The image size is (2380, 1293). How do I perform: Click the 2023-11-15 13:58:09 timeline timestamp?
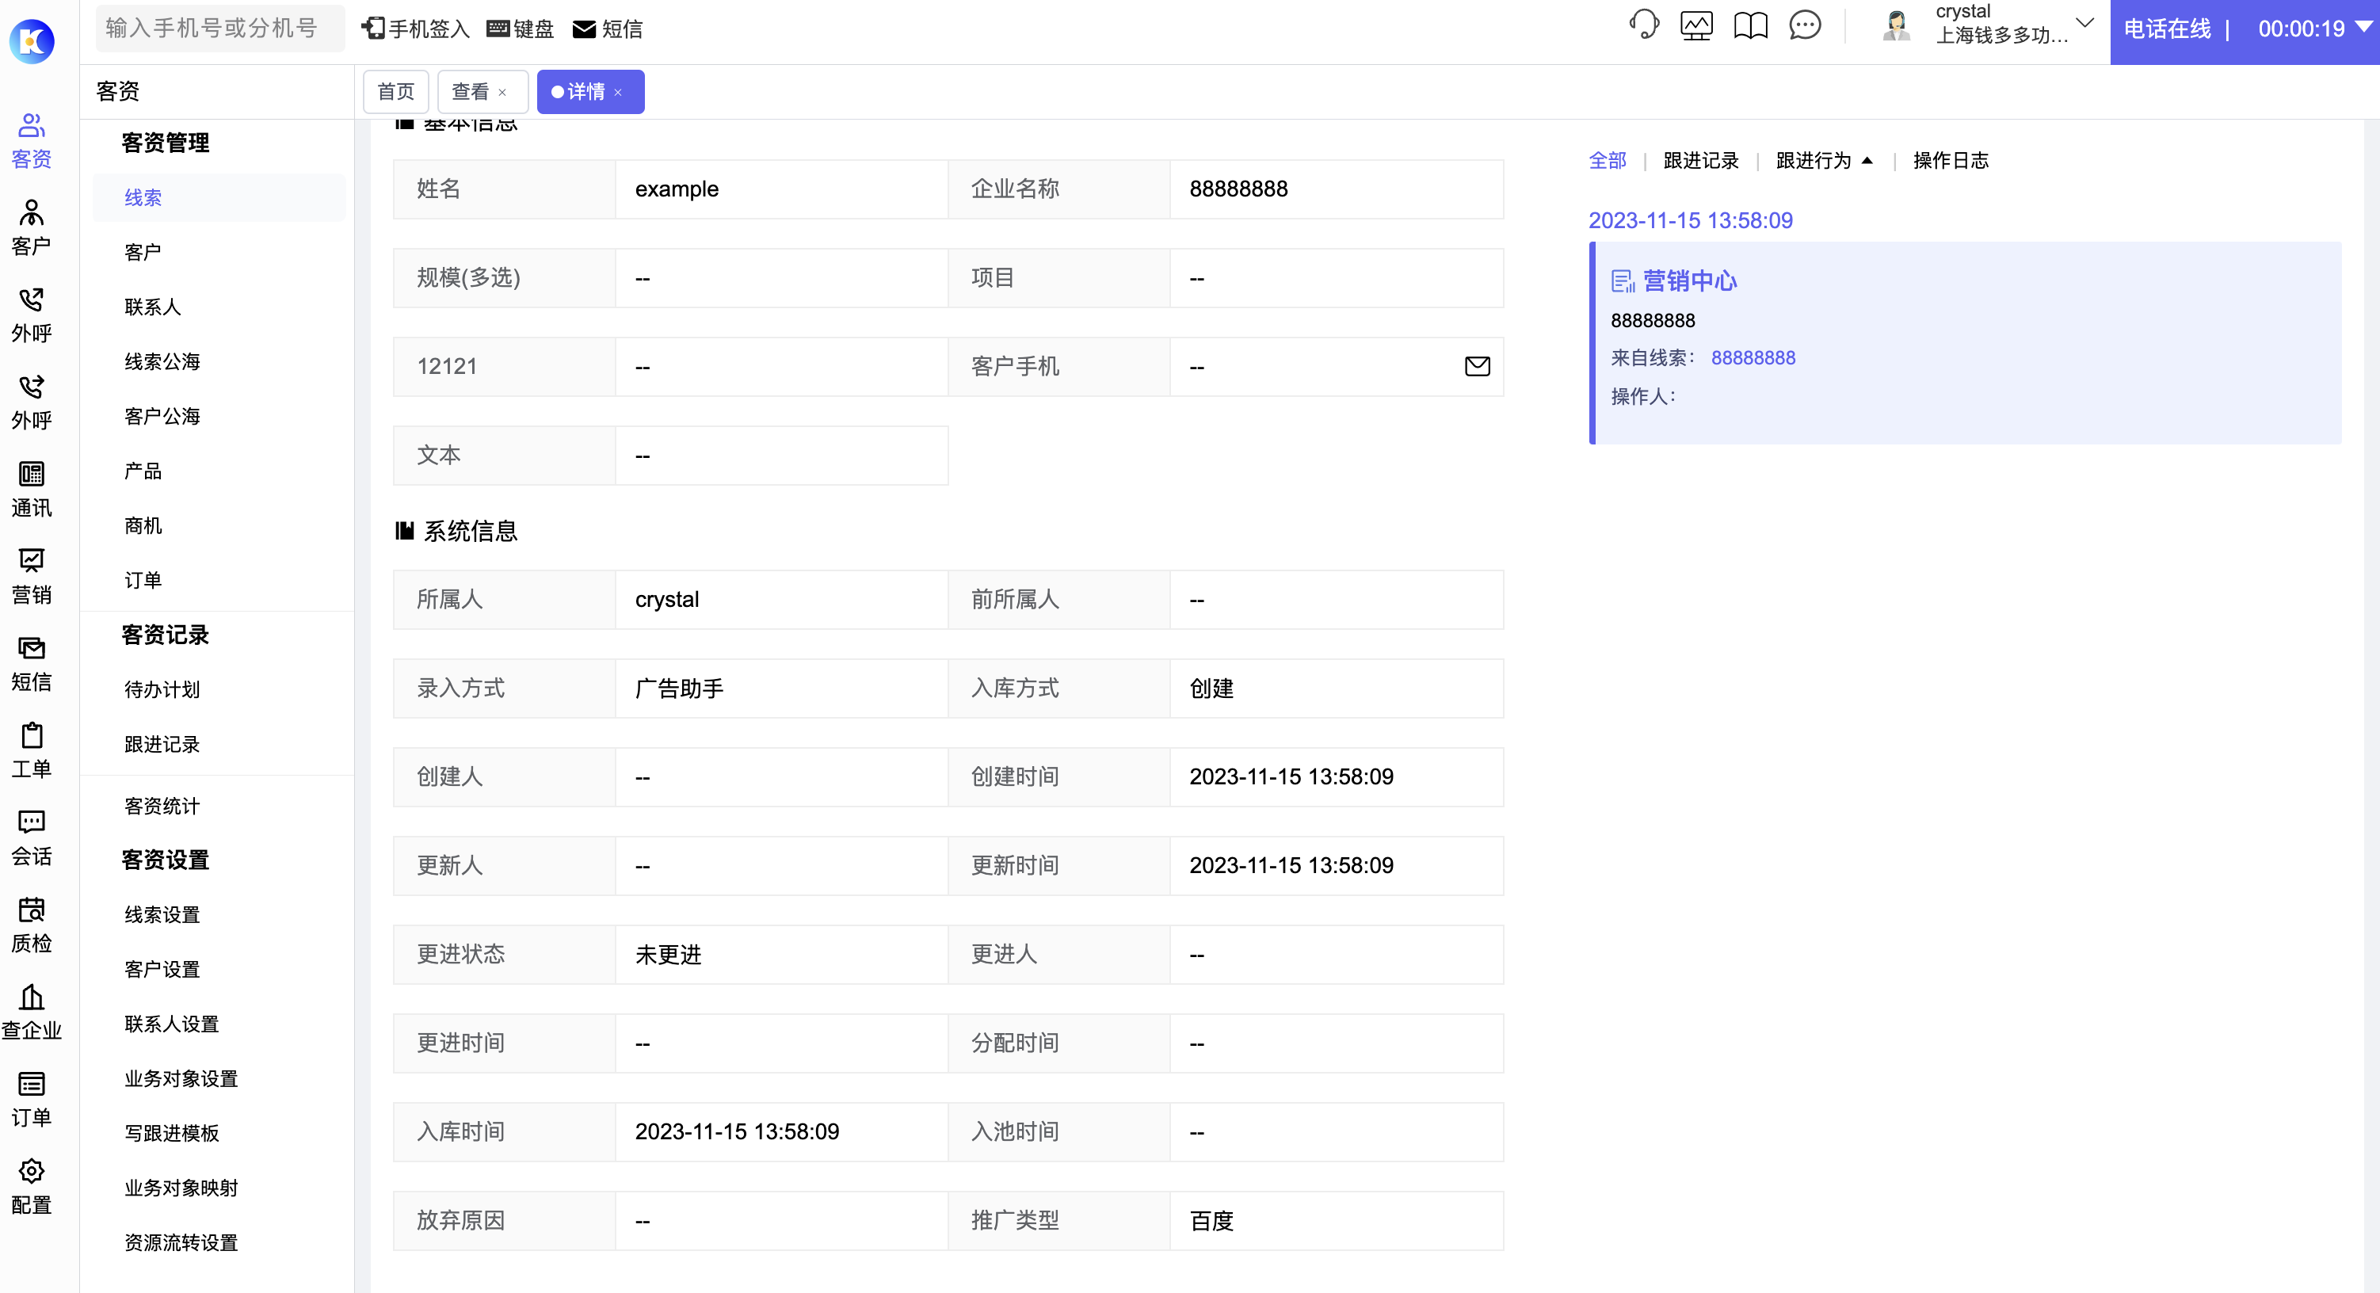click(x=1690, y=220)
